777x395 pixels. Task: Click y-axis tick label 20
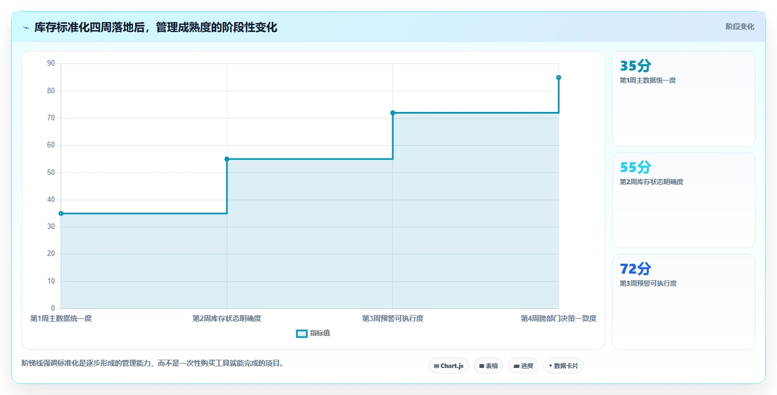click(x=51, y=254)
